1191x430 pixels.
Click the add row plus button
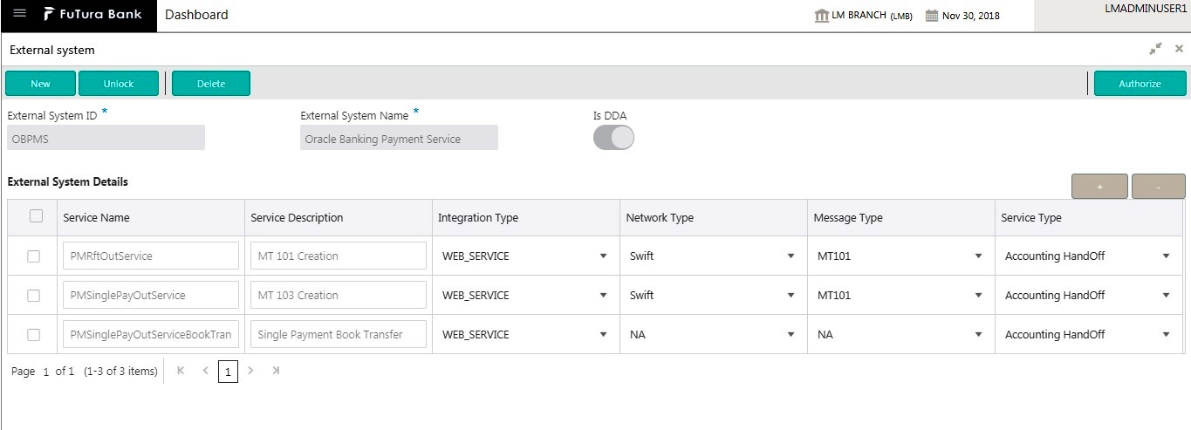1099,187
